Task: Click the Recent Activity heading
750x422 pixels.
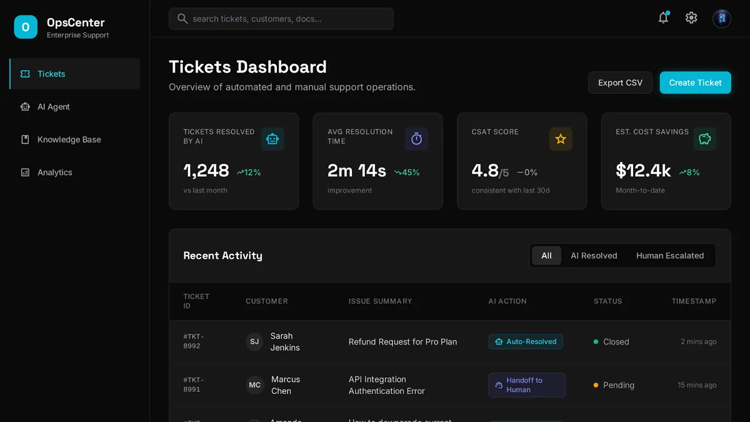Action: [222, 256]
